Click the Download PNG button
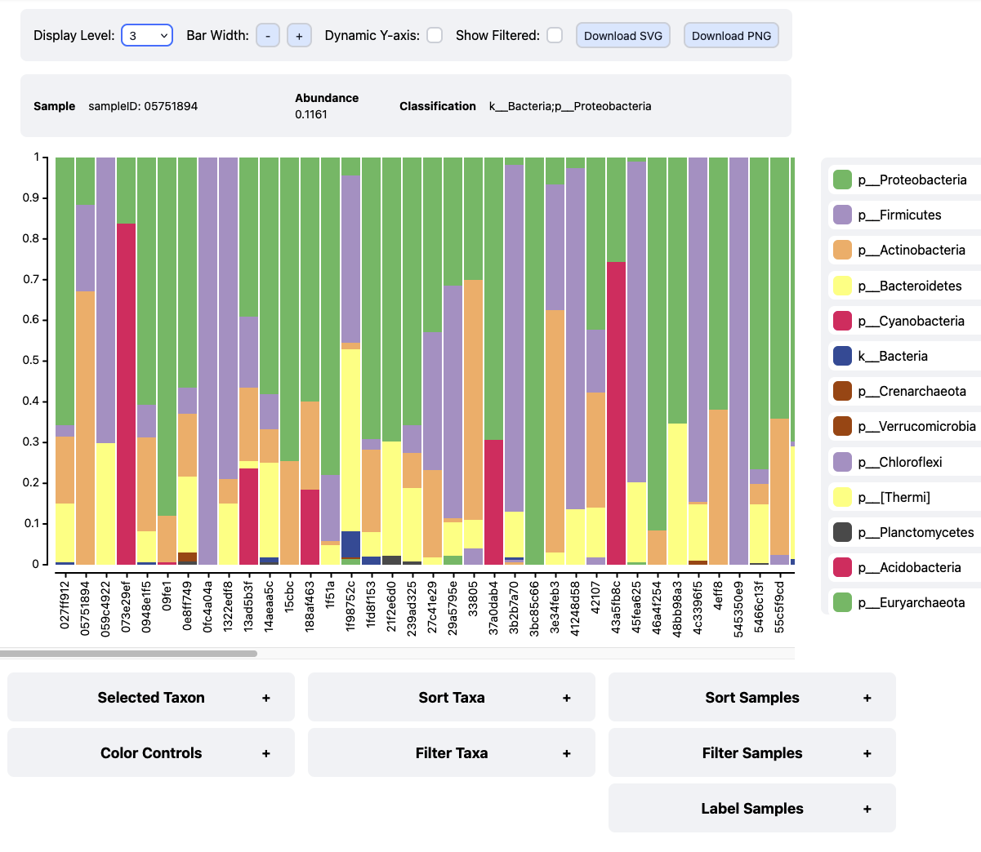Screen dimensions: 981x852 [731, 36]
